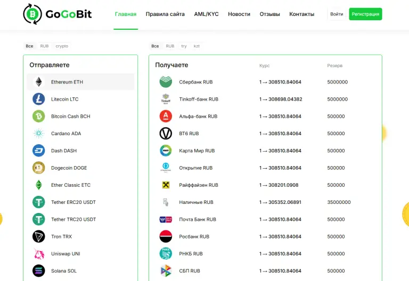Screen dimensions: 409x281
Task: Pick the Альфа-банк RUB red icon
Action: pos(166,116)
